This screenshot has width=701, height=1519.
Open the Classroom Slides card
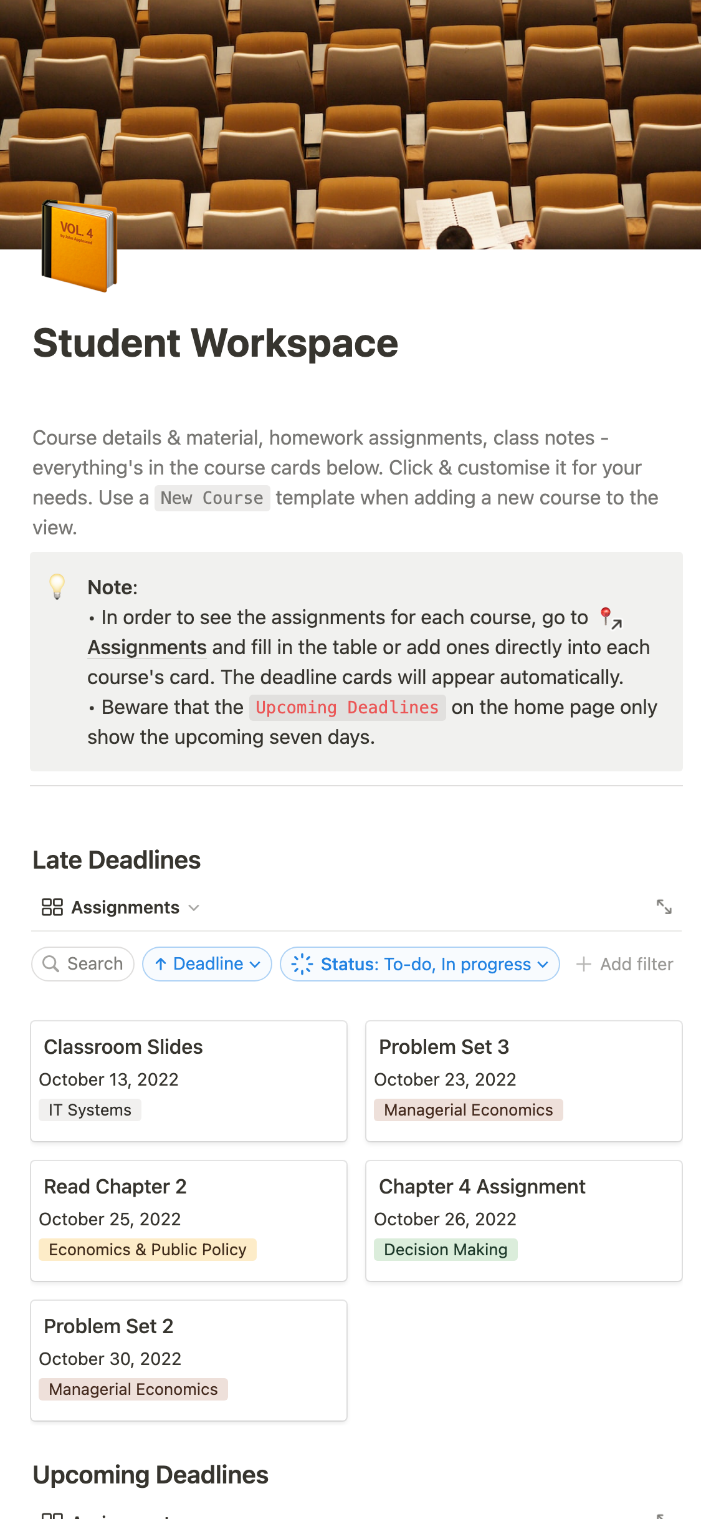[188, 1081]
